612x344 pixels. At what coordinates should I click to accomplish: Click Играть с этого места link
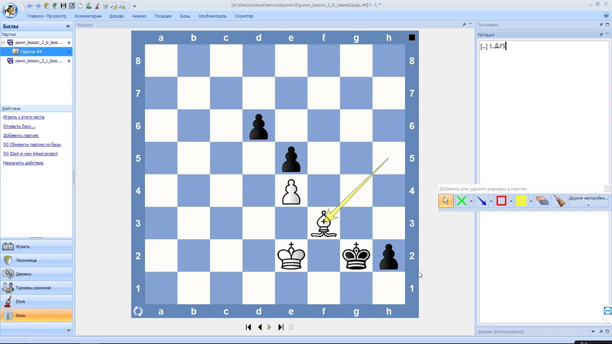click(x=23, y=117)
